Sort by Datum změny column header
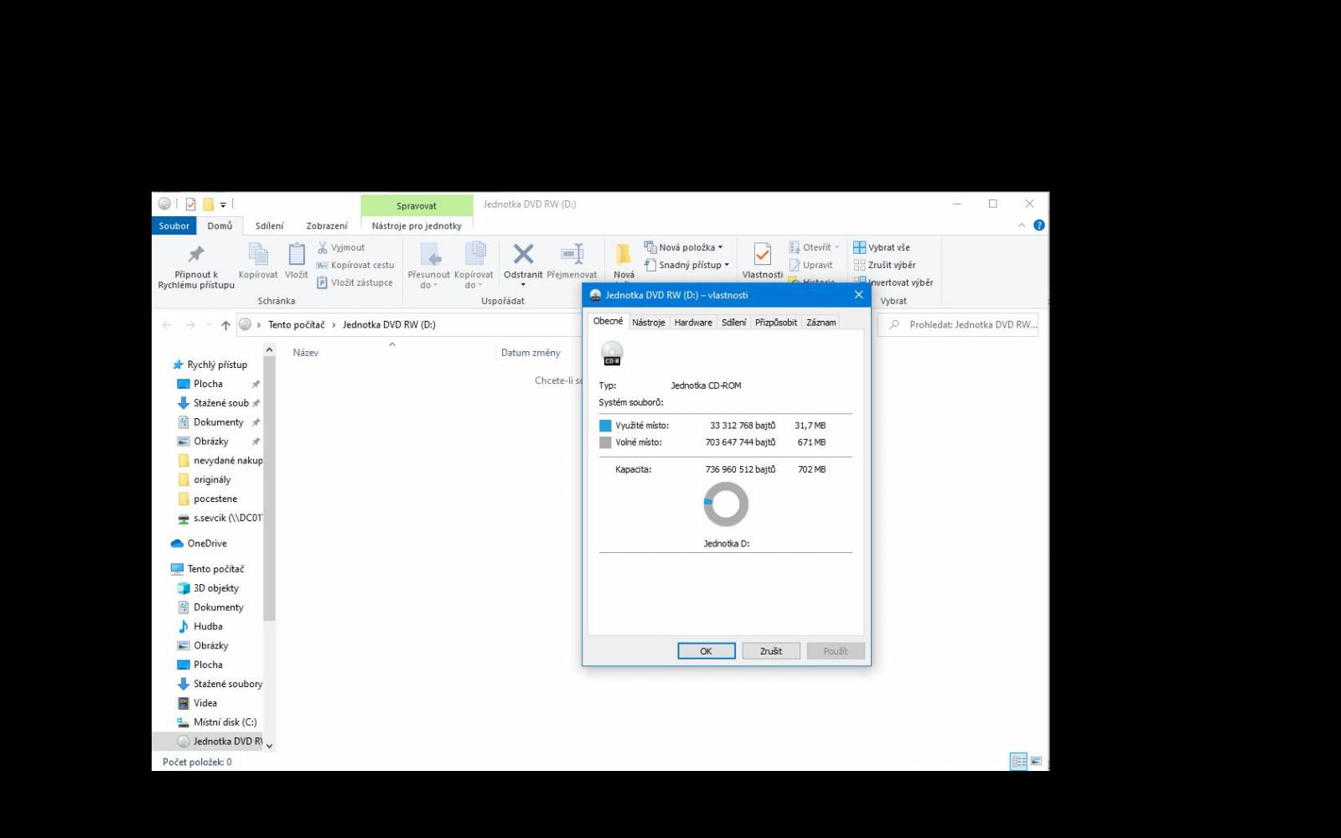 click(x=531, y=353)
